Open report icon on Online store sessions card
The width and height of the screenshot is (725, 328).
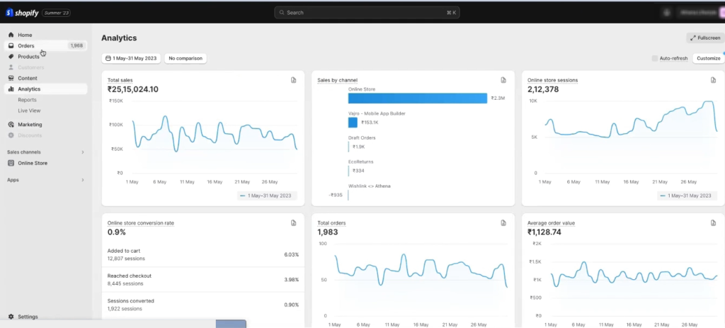[714, 81]
